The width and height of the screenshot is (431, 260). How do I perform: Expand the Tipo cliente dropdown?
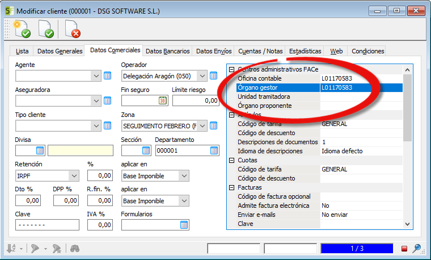96,126
